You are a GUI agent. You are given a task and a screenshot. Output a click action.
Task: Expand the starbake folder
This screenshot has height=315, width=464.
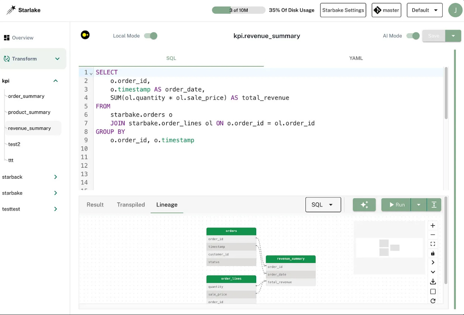[56, 193]
